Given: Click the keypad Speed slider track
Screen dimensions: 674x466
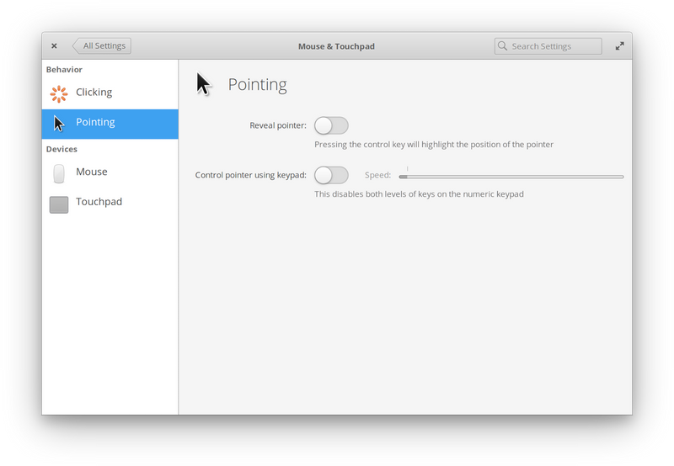Looking at the screenshot, I should [511, 177].
